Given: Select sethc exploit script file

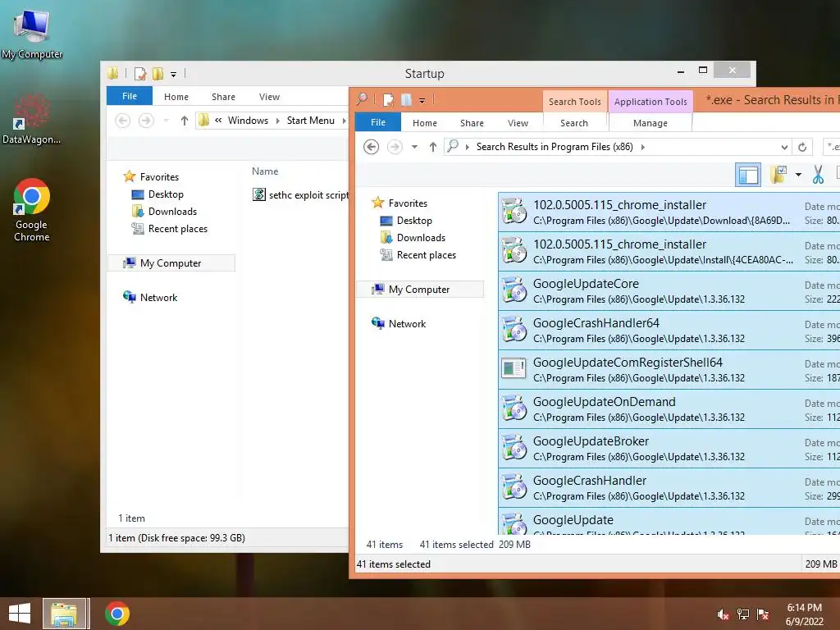Looking at the screenshot, I should click(300, 195).
